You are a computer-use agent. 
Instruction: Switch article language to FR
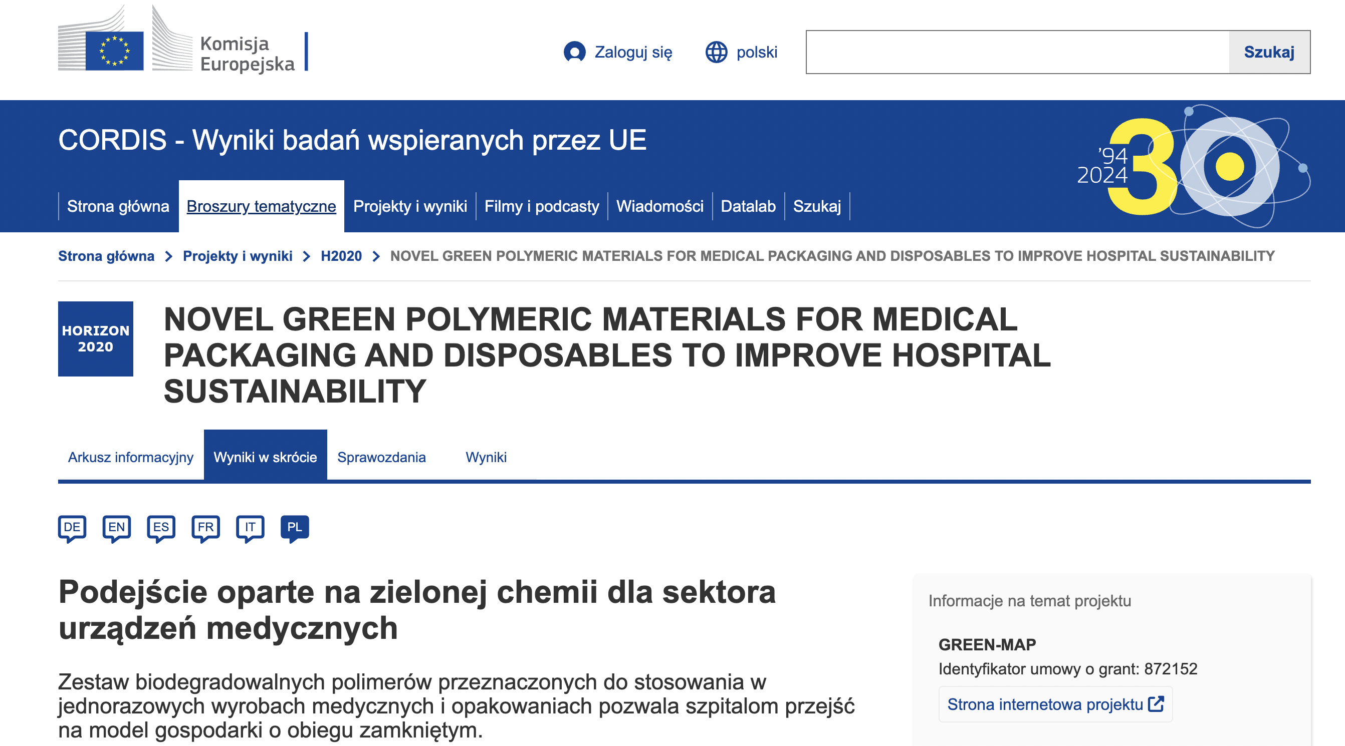[x=206, y=529]
